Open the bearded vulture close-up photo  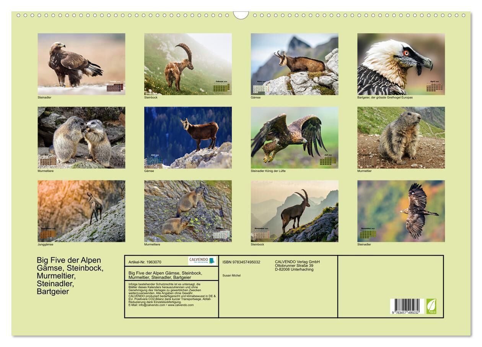point(401,64)
